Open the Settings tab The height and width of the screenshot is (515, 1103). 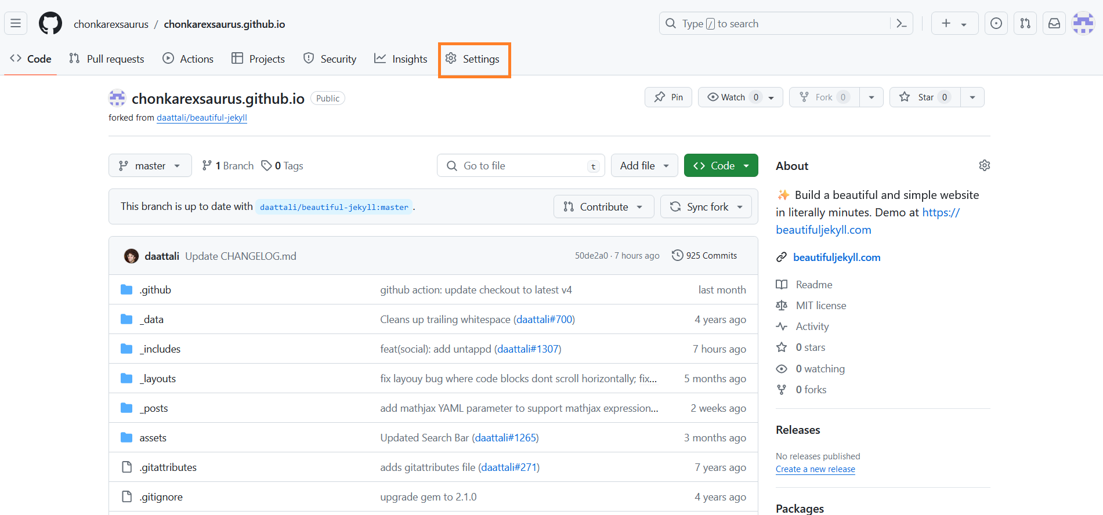click(472, 59)
